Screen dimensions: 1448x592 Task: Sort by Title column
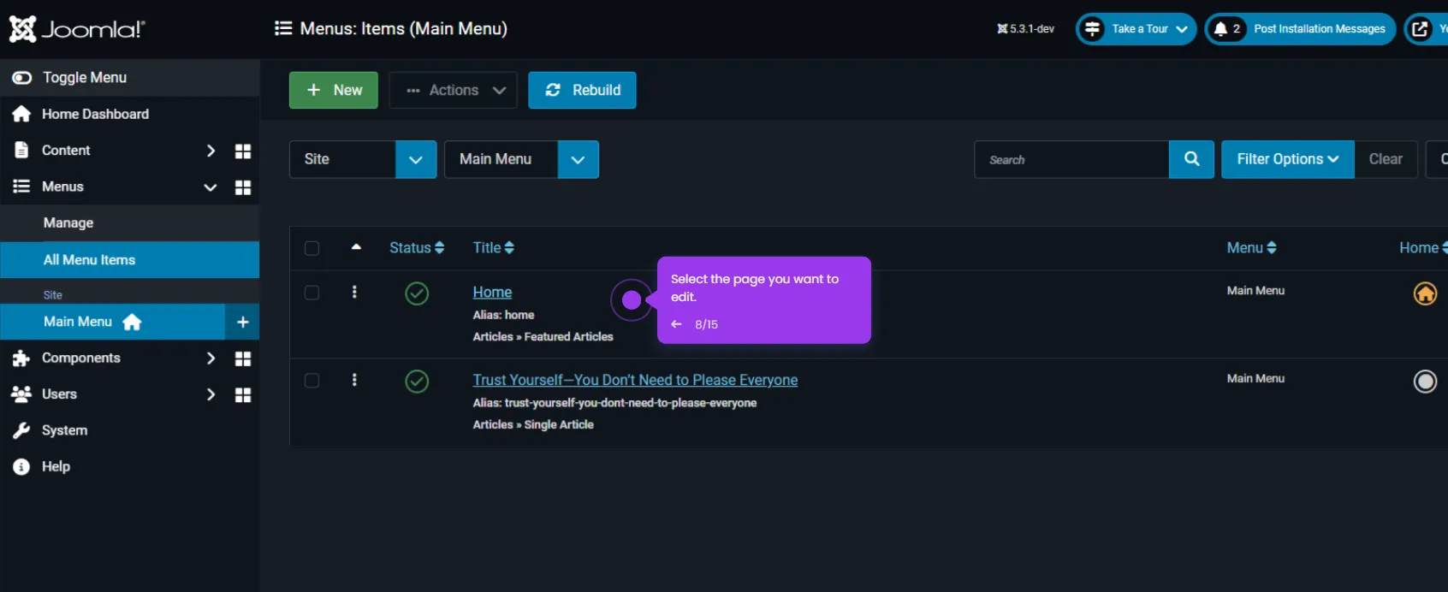tap(494, 247)
